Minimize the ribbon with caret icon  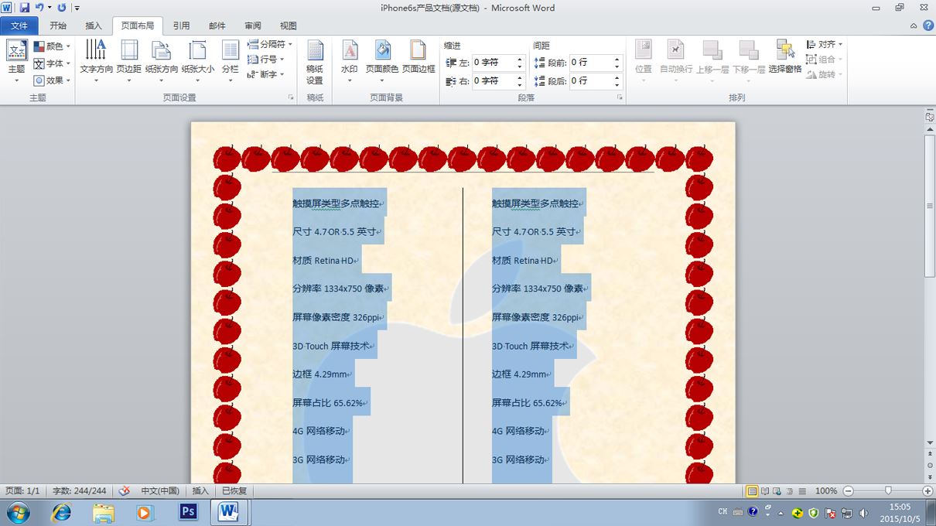[912, 26]
